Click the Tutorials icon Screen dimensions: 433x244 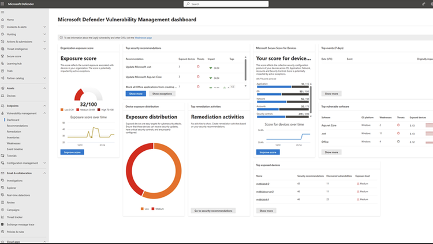pos(2,155)
